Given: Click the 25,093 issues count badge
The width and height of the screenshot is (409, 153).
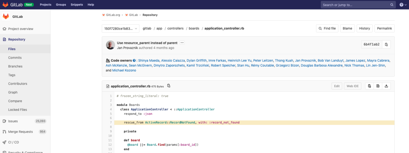Looking at the screenshot, I should [40, 121].
